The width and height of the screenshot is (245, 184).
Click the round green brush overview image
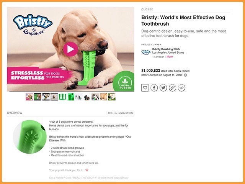29,137
